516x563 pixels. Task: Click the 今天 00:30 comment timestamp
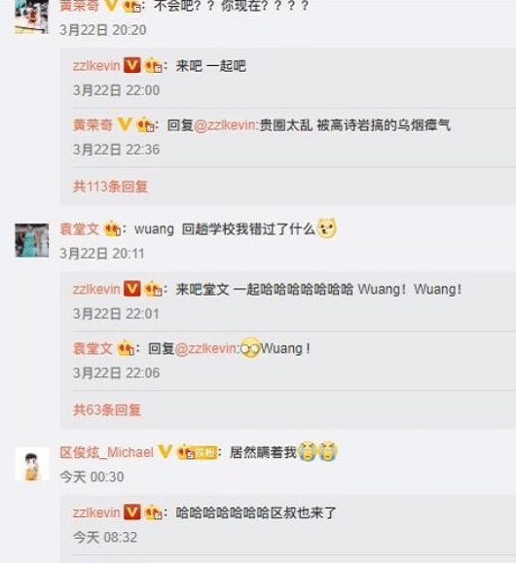[x=92, y=476]
